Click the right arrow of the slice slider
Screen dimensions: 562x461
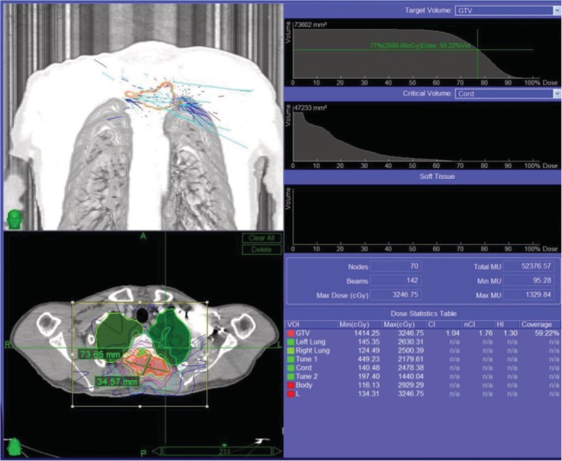click(x=274, y=451)
